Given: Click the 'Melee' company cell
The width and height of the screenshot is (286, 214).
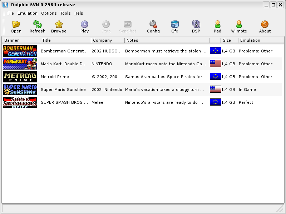Looking at the screenshot, I should click(x=97, y=102).
